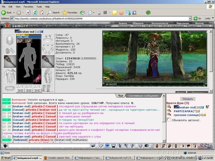Click the helmet equipment slot
Screen dimensions: 215x161
point(10,40)
